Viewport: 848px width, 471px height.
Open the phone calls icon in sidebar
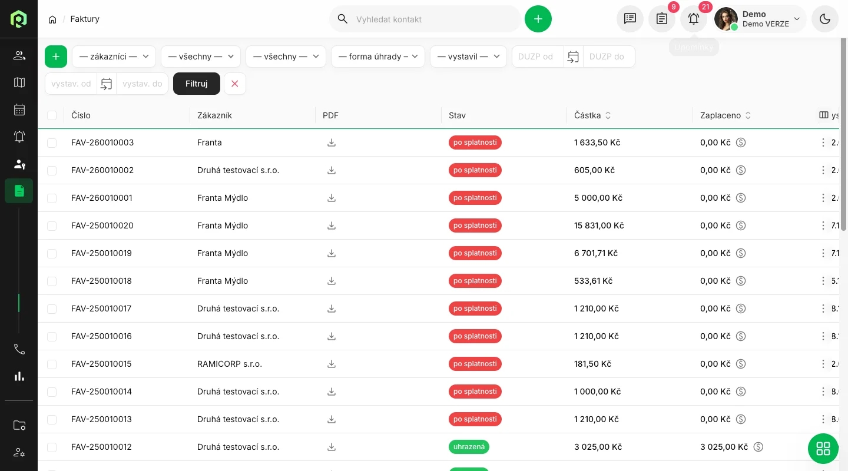pos(19,349)
